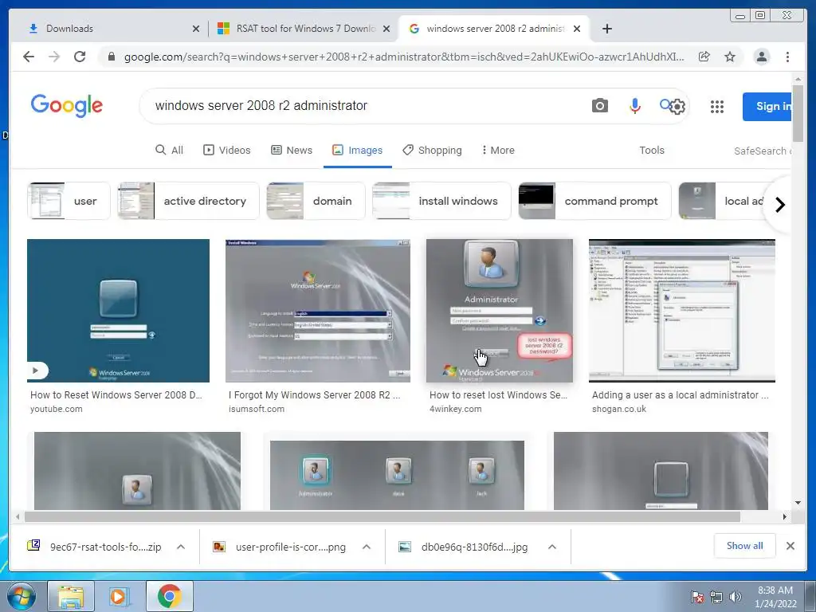Switch to the RSAT tool for Windows 7 tab
Image resolution: width=816 pixels, height=612 pixels.
click(x=304, y=29)
